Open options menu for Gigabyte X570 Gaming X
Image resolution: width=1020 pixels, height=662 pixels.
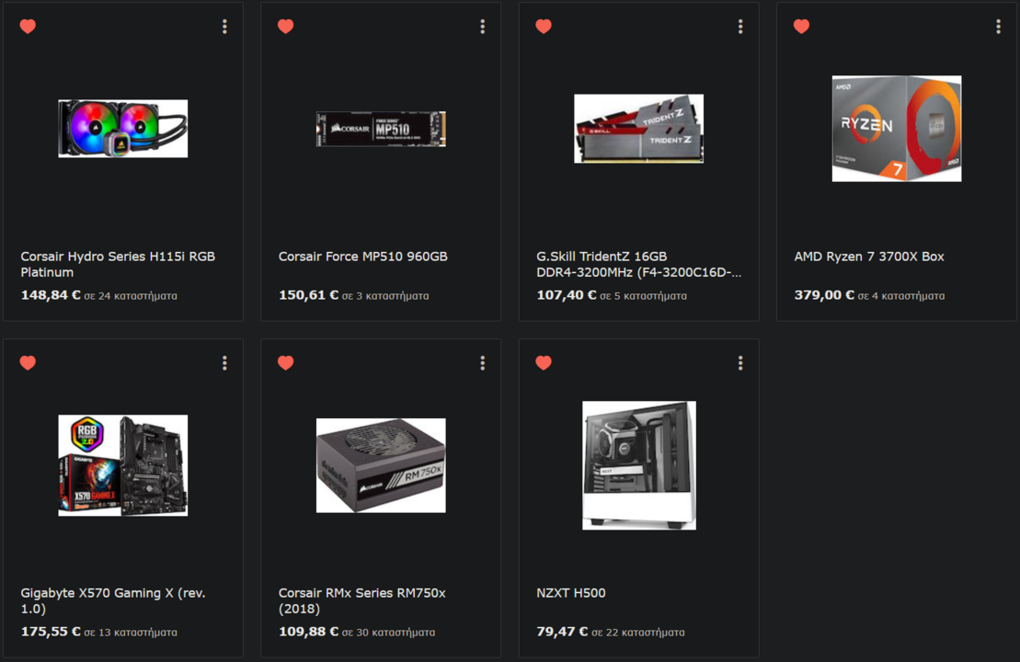point(224,363)
